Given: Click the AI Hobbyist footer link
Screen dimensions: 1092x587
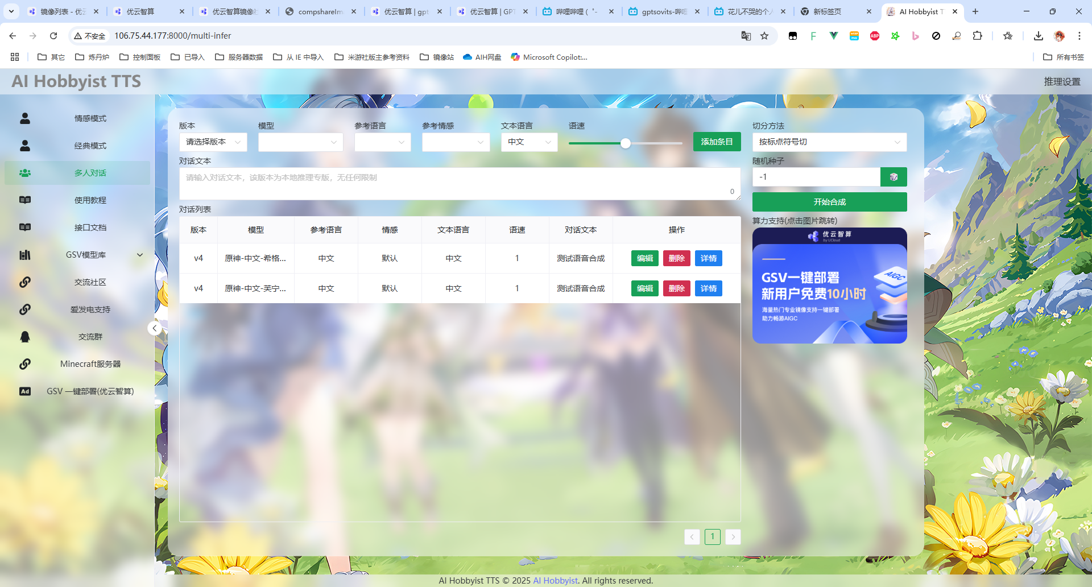Looking at the screenshot, I should (555, 581).
